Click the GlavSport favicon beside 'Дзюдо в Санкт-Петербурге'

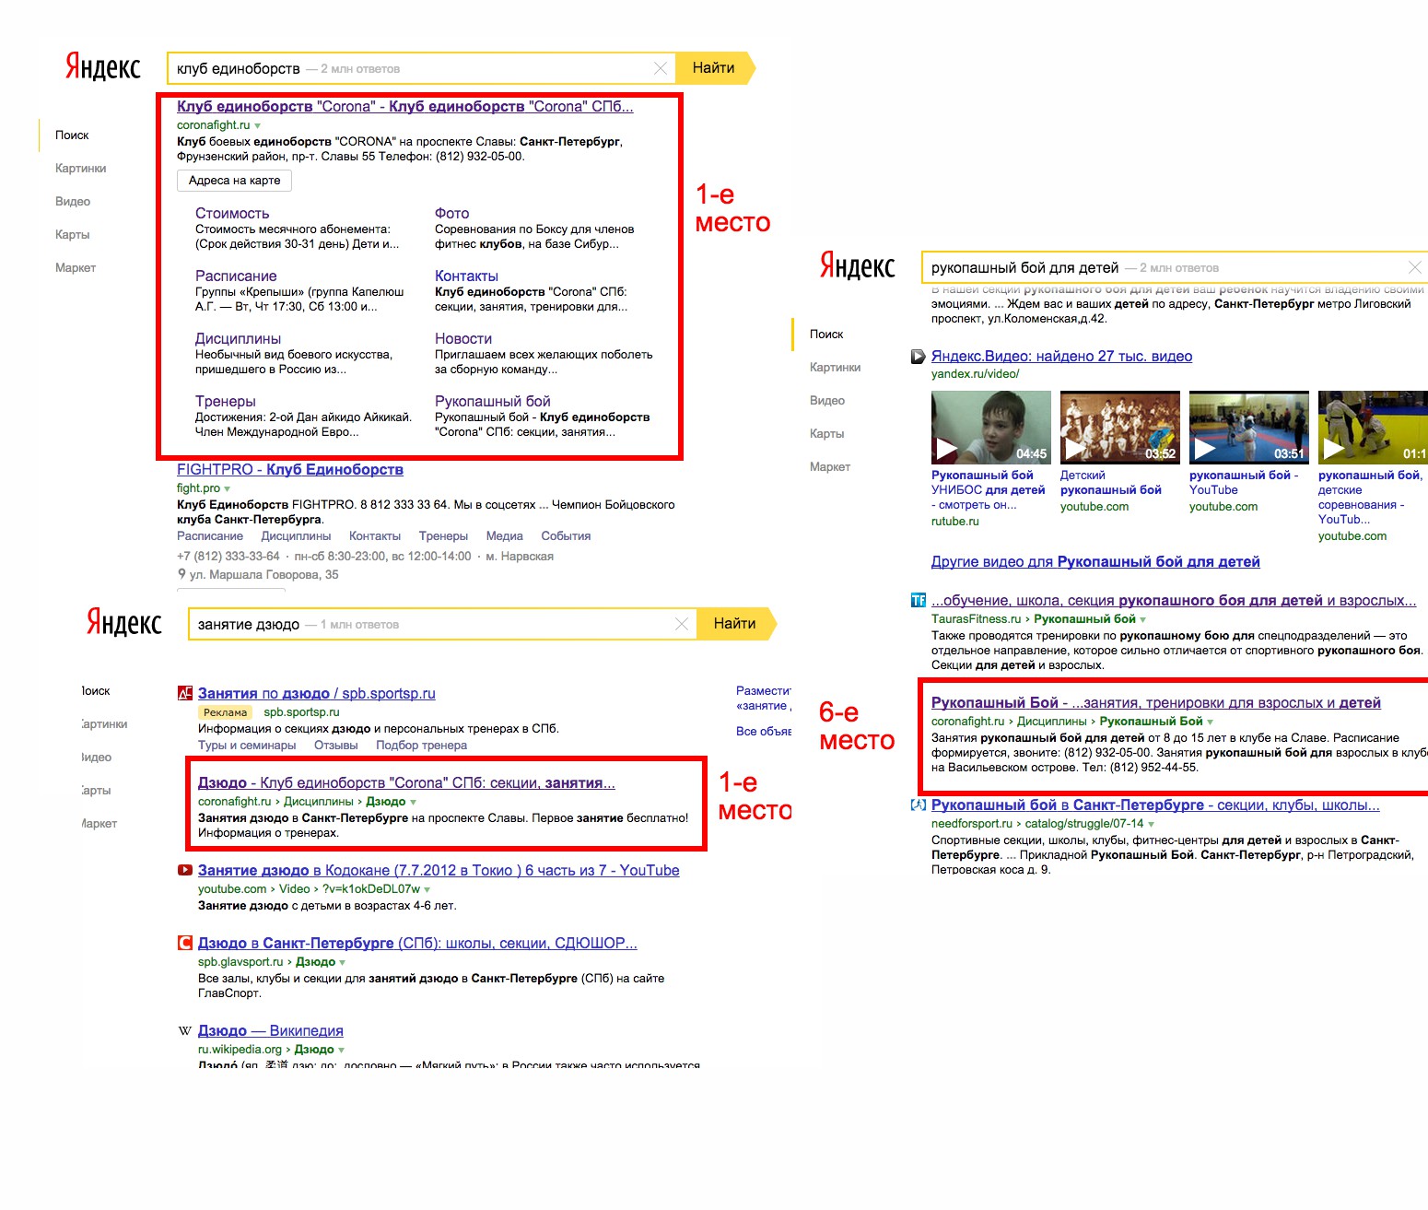185,943
